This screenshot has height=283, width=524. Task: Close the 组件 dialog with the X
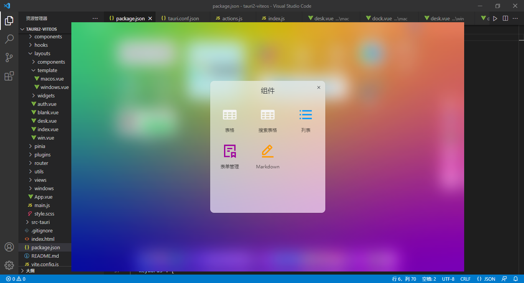(318, 87)
